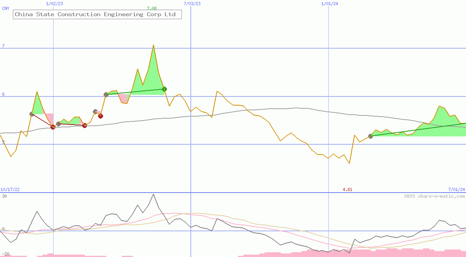This screenshot has width=466, height=257.
Task: Click the green 7.08 high price label
Action: pos(151,8)
